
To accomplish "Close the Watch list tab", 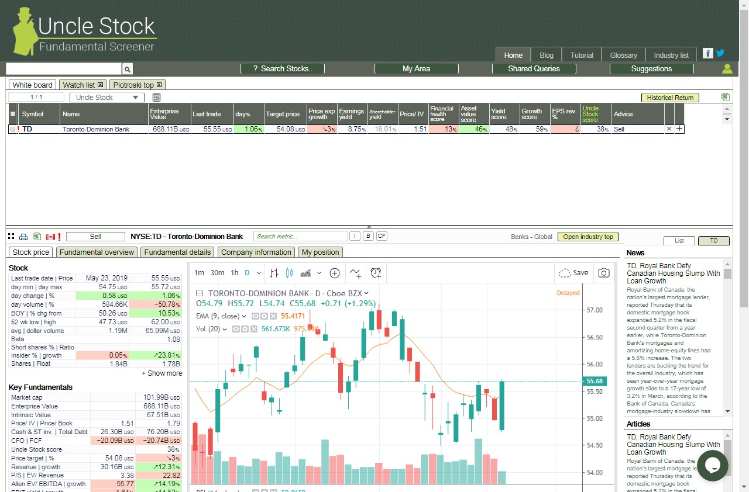I will tap(101, 85).
